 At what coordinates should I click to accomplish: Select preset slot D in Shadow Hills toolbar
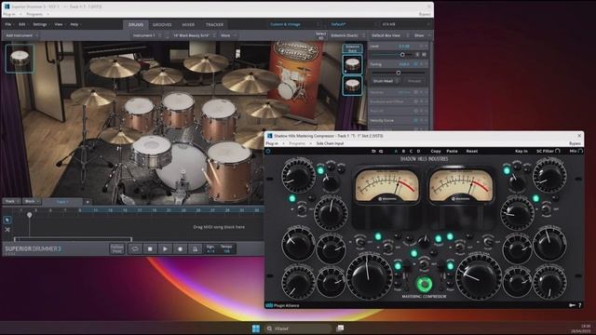418,151
